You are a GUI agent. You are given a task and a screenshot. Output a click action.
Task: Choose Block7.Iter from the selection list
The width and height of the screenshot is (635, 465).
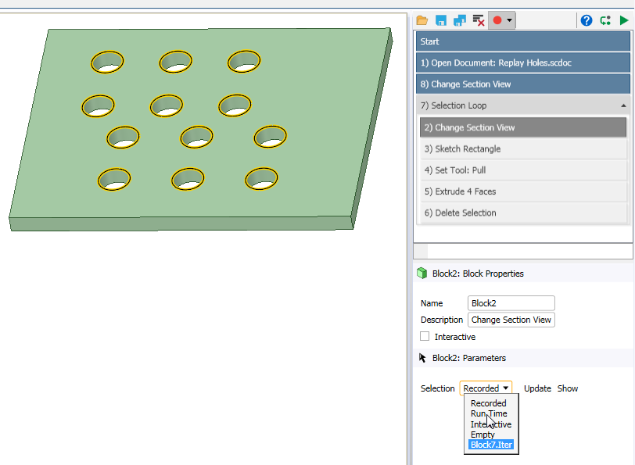click(x=491, y=445)
